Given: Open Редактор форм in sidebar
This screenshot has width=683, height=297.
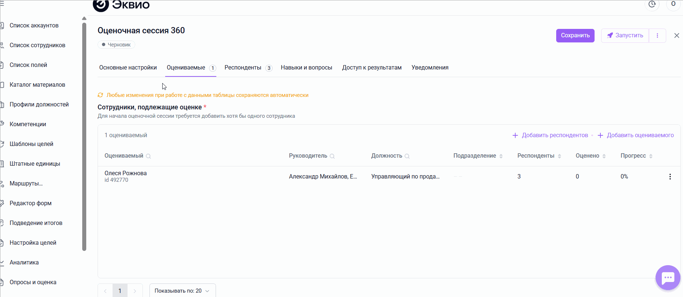Looking at the screenshot, I should (x=30, y=203).
